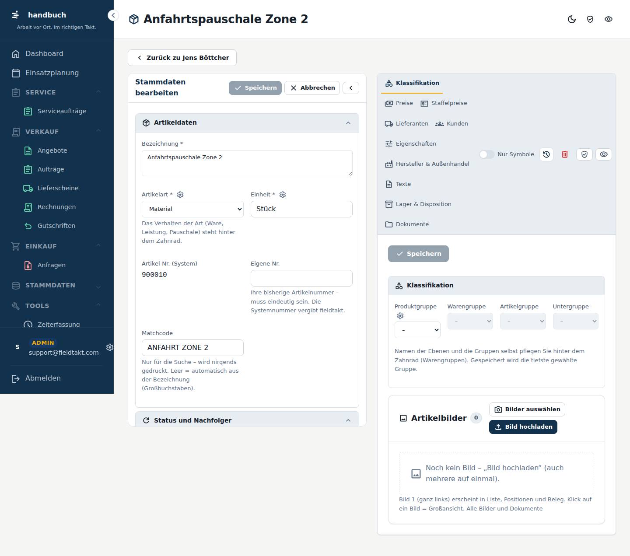Click Bilder auswählen button

point(527,409)
